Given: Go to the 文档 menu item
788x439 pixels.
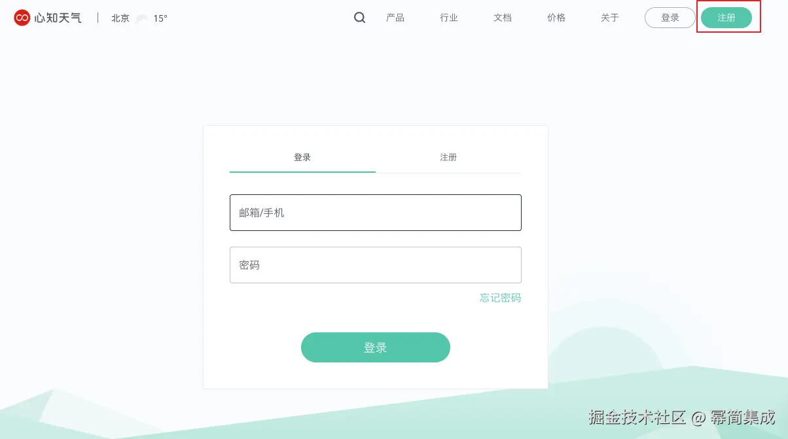Looking at the screenshot, I should tap(503, 18).
